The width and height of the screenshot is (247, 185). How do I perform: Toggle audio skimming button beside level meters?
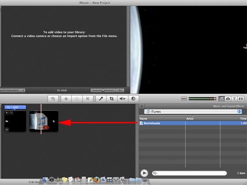coord(184,99)
